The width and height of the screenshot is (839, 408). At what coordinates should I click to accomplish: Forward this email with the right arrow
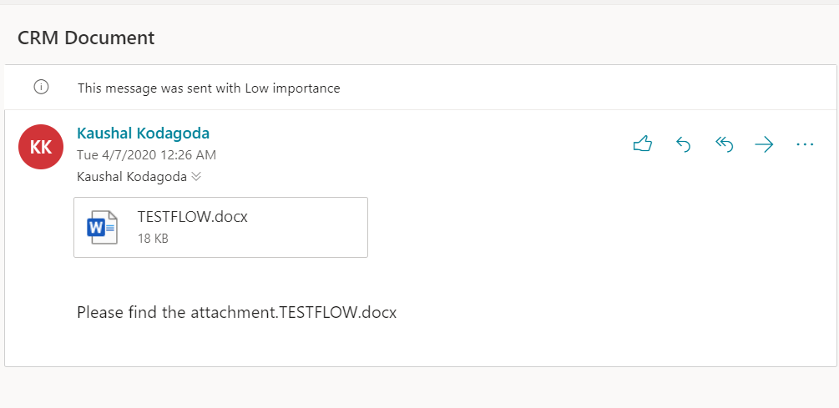(x=764, y=145)
